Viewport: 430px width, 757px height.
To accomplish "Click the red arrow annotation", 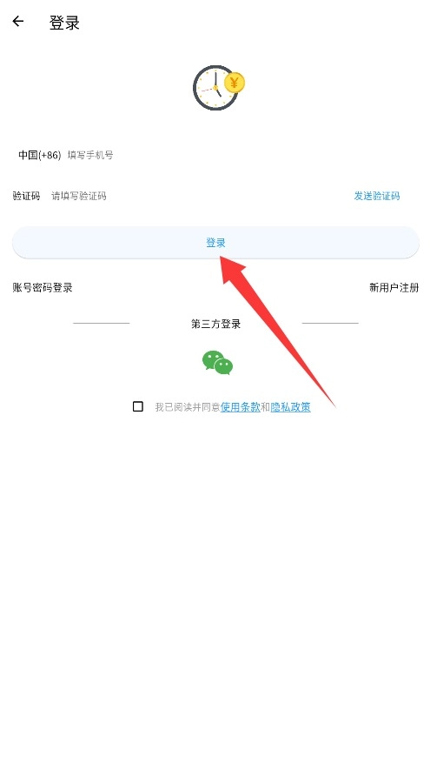I will click(277, 331).
